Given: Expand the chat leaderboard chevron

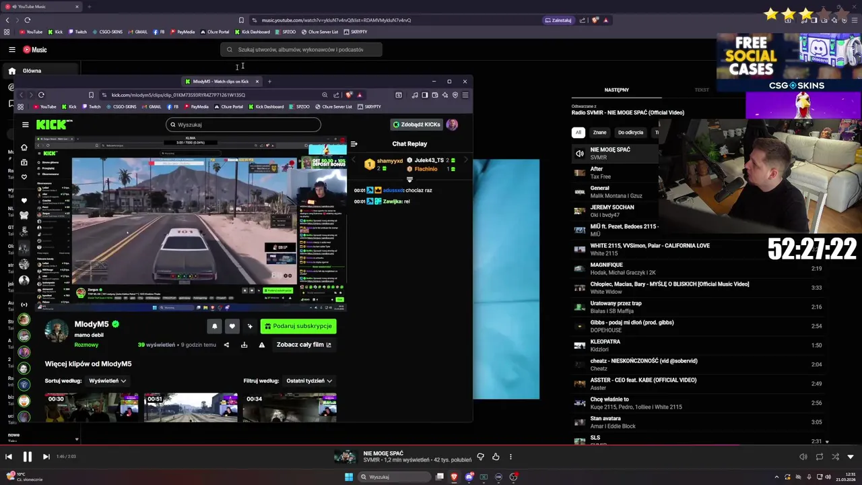Looking at the screenshot, I should [x=409, y=180].
